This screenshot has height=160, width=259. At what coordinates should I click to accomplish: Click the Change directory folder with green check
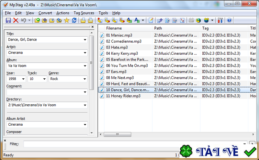[x=37, y=20]
